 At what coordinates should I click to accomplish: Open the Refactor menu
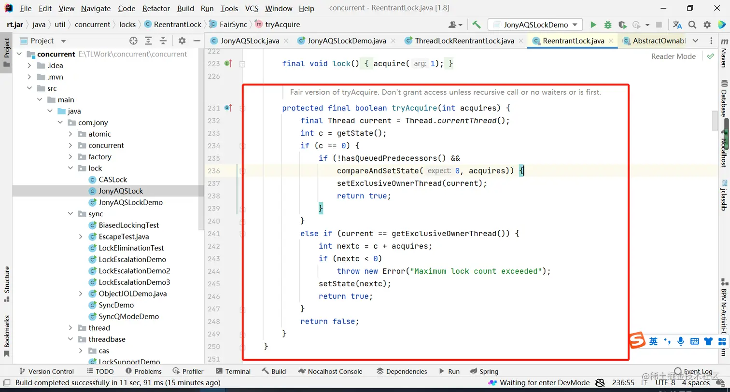point(156,8)
